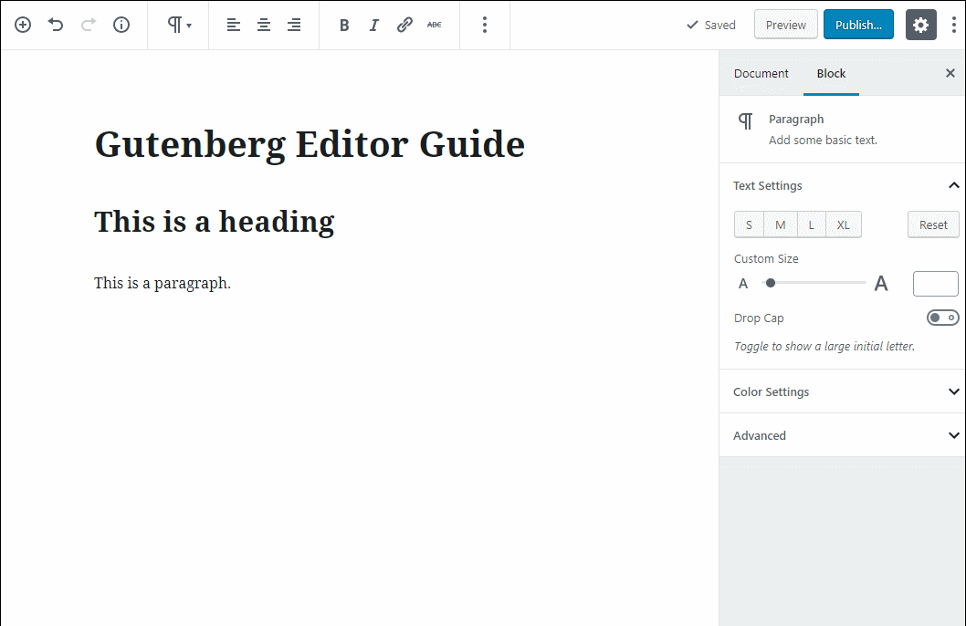The width and height of the screenshot is (966, 626).
Task: Expand the Color Settings panel
Action: pos(842,391)
